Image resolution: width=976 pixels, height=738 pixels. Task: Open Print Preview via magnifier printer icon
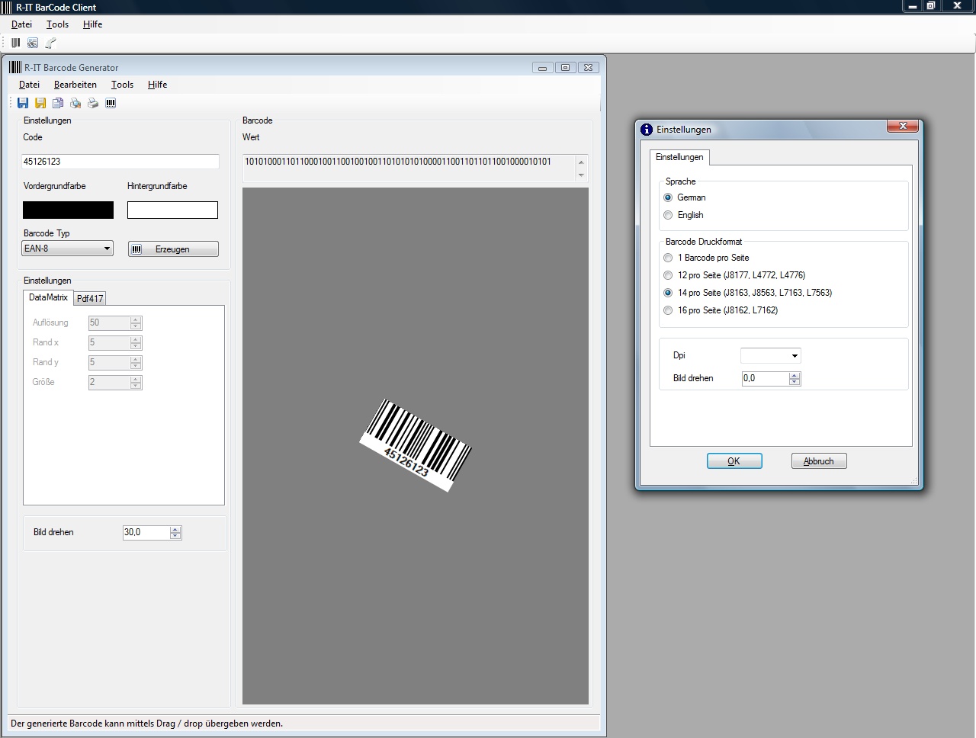pyautogui.click(x=75, y=103)
